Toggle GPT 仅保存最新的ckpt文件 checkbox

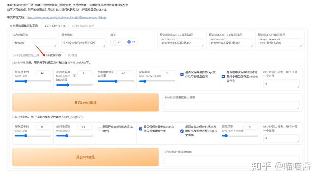(141, 129)
